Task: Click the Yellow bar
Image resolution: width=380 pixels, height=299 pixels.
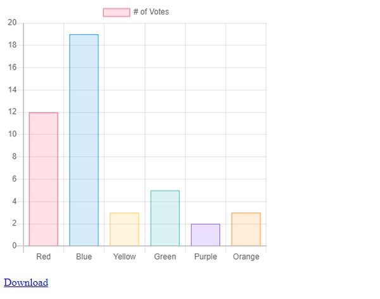Action: 124,229
